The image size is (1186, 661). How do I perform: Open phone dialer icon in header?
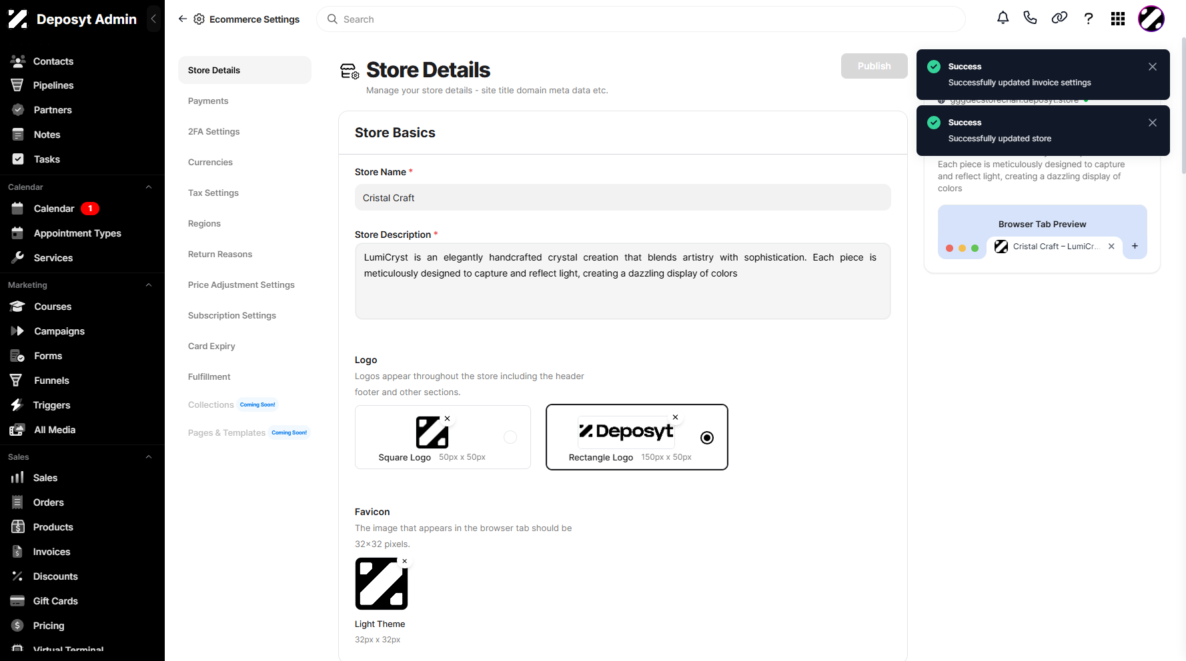point(1031,18)
